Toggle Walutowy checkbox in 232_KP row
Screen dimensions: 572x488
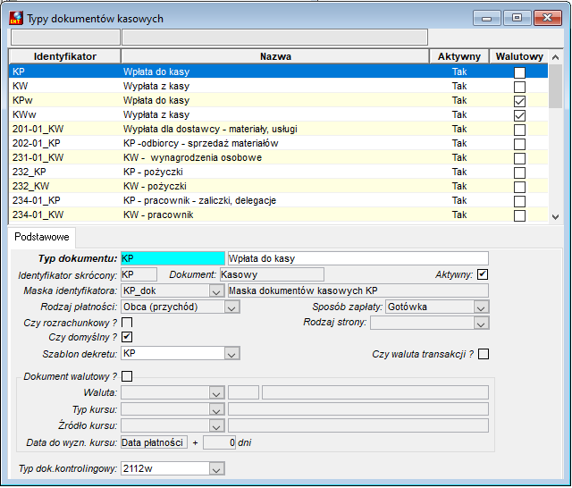pyautogui.click(x=519, y=172)
